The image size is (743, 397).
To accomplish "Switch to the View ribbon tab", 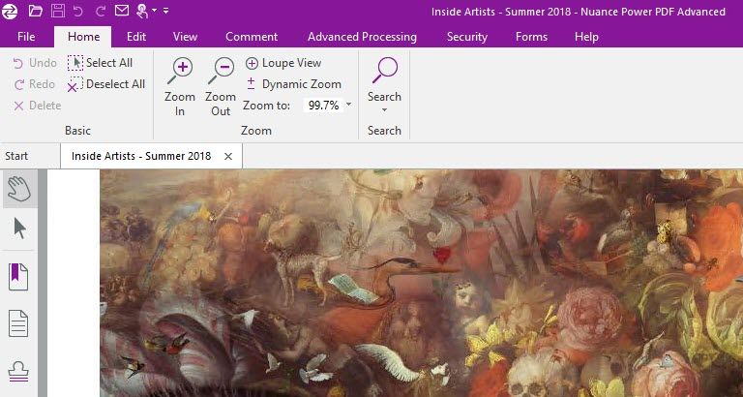I will point(186,37).
